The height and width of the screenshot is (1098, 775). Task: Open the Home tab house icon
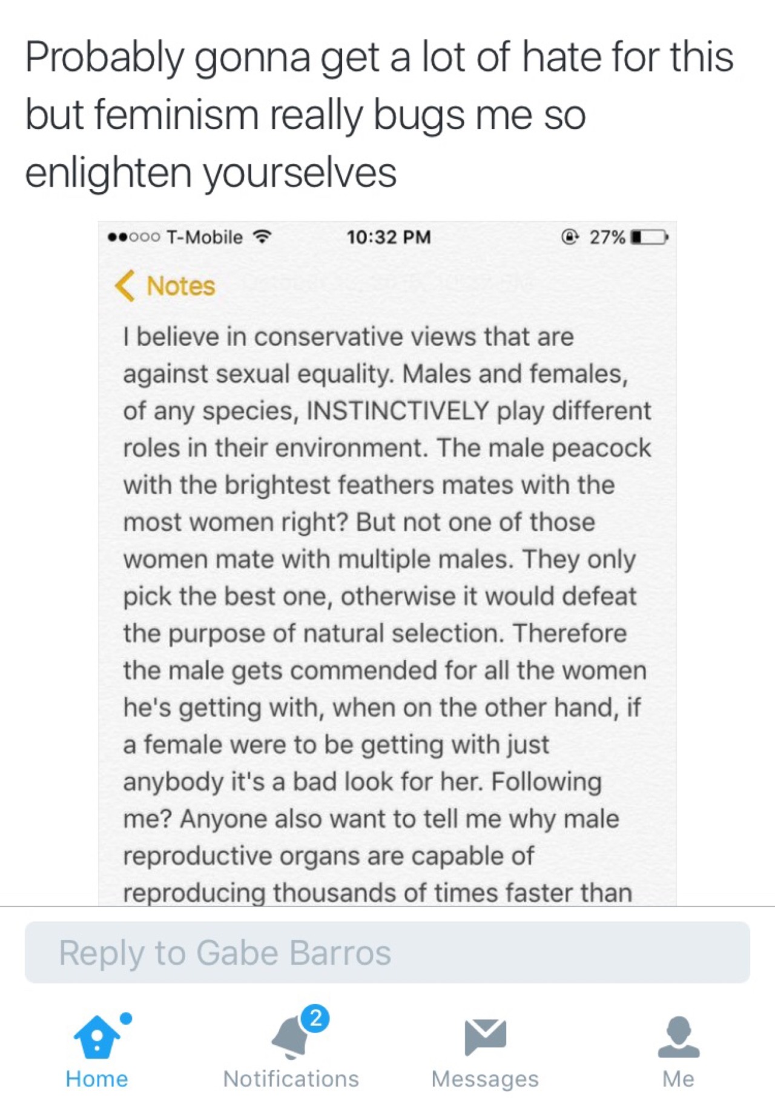[97, 1037]
